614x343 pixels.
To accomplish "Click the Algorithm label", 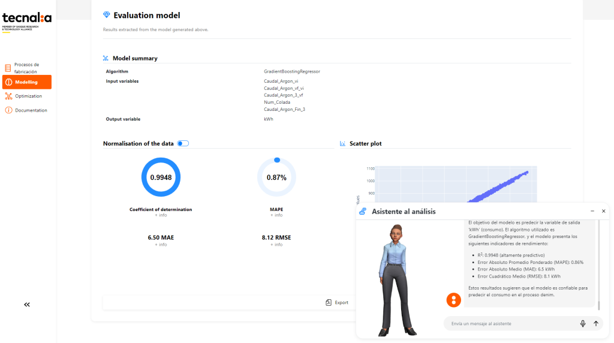I will 117,71.
